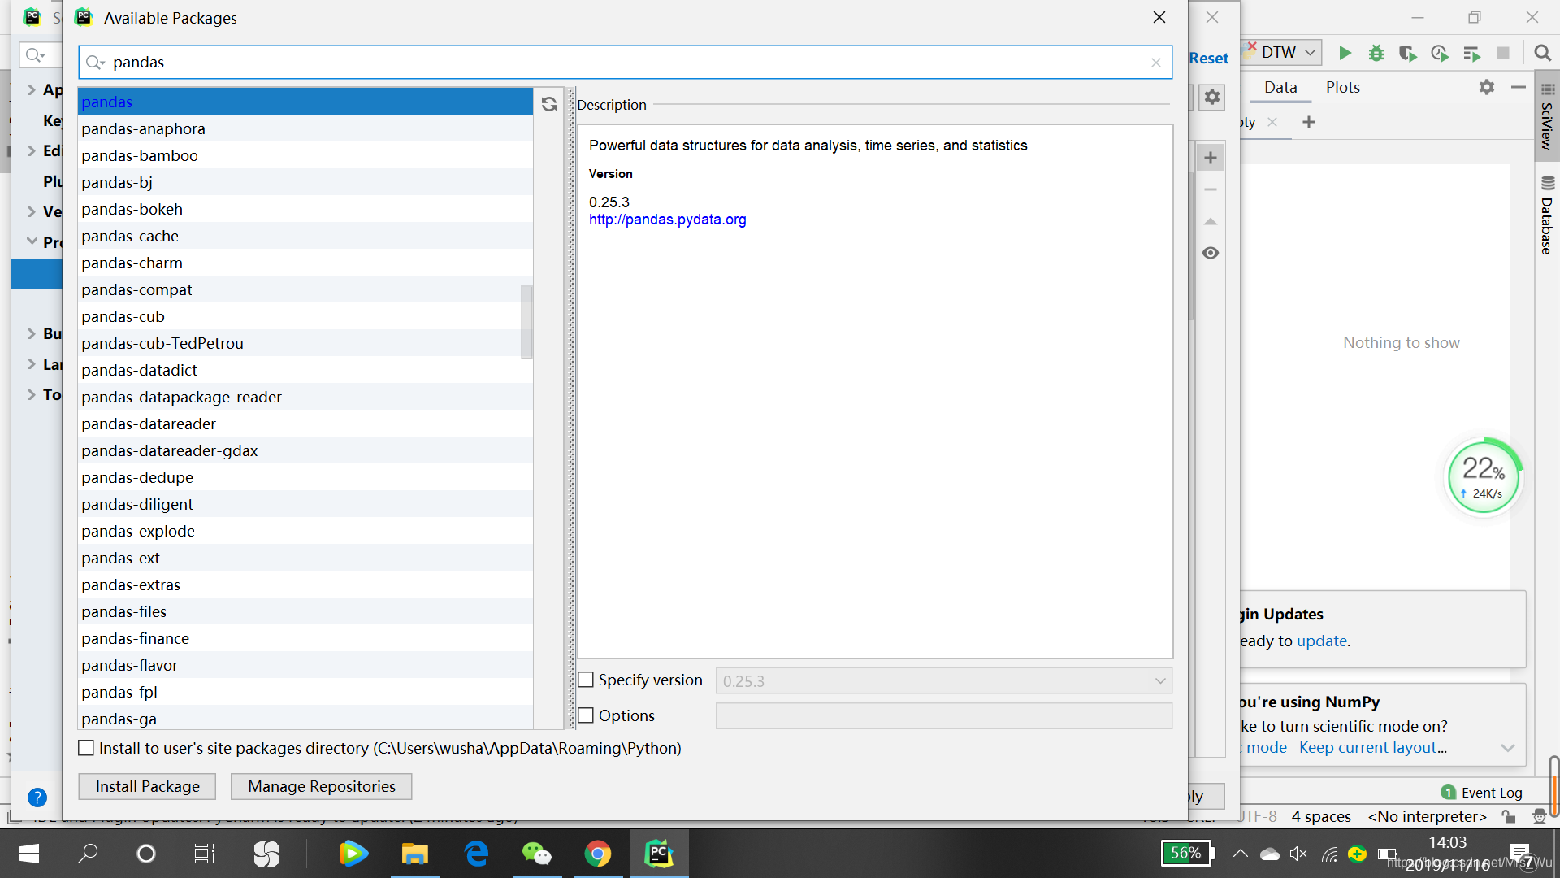Click the concurrency diagram run icon
This screenshot has height=878, width=1560.
point(1471,53)
